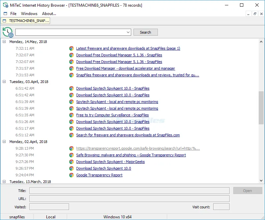Viewport: 265px width, 220px height.
Task: Click Chrome icon beside 6:51:12 AM search entry
Action: [x=71, y=135]
